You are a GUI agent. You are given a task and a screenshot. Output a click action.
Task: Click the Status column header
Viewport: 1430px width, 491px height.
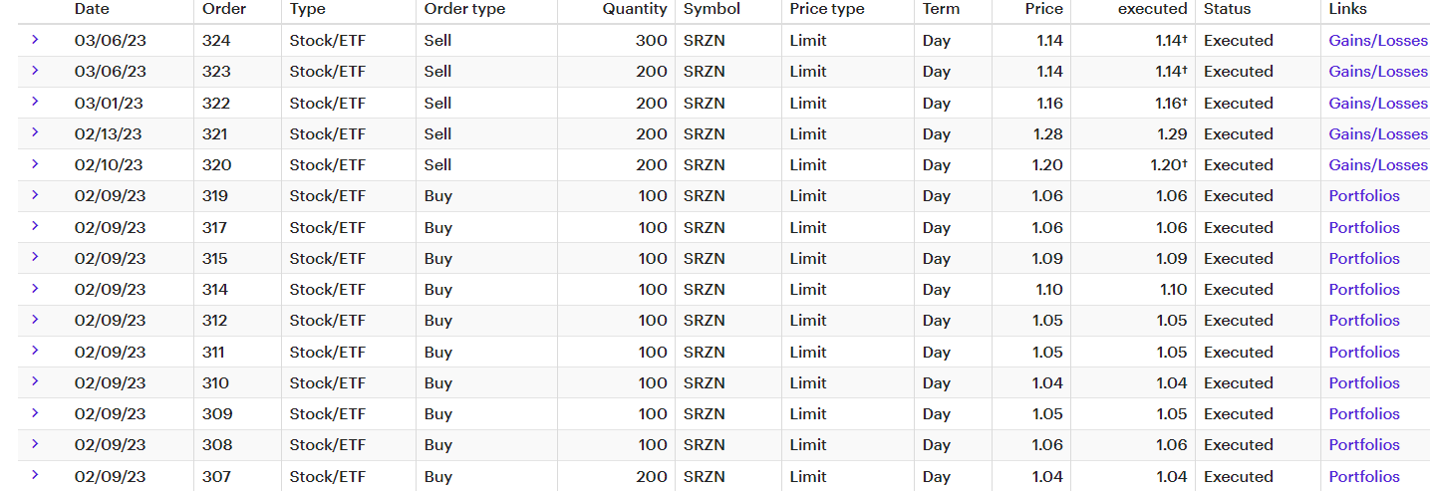pyautogui.click(x=1228, y=9)
